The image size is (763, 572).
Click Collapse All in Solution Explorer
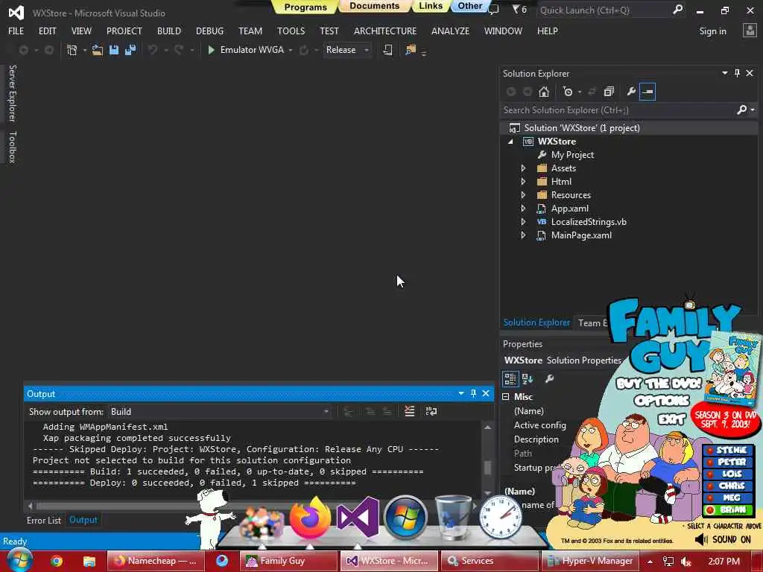(609, 92)
